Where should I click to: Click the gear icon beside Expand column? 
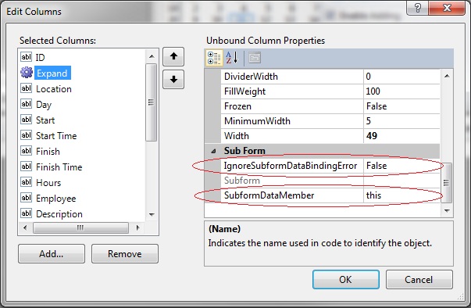click(x=27, y=73)
